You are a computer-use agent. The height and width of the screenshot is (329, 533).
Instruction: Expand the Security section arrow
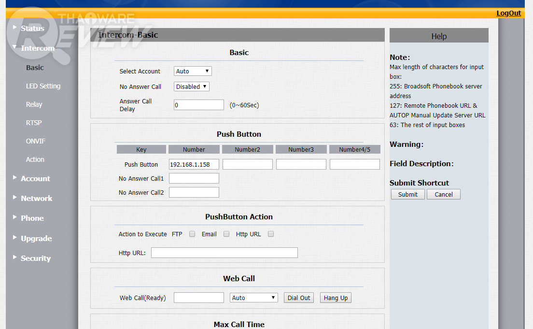coord(14,257)
